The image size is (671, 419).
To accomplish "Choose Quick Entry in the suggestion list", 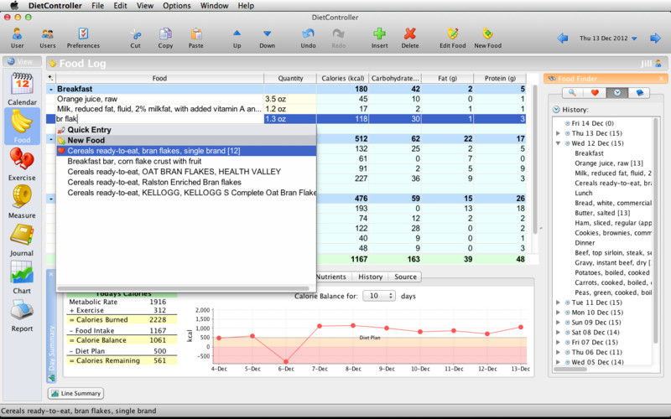I will tap(186, 130).
